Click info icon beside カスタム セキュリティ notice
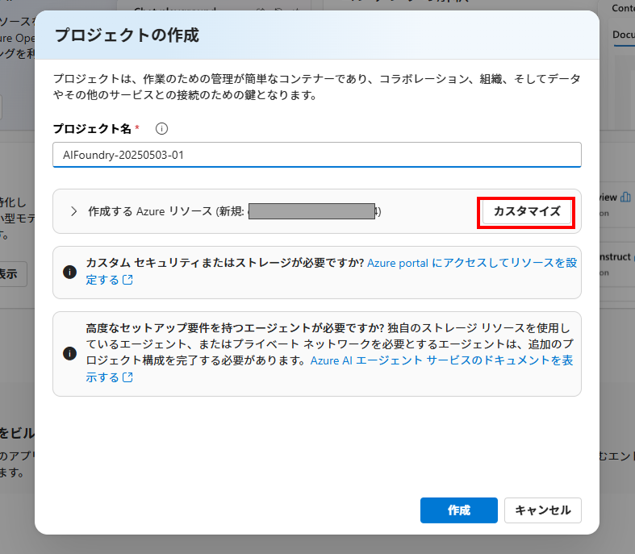 [x=69, y=272]
